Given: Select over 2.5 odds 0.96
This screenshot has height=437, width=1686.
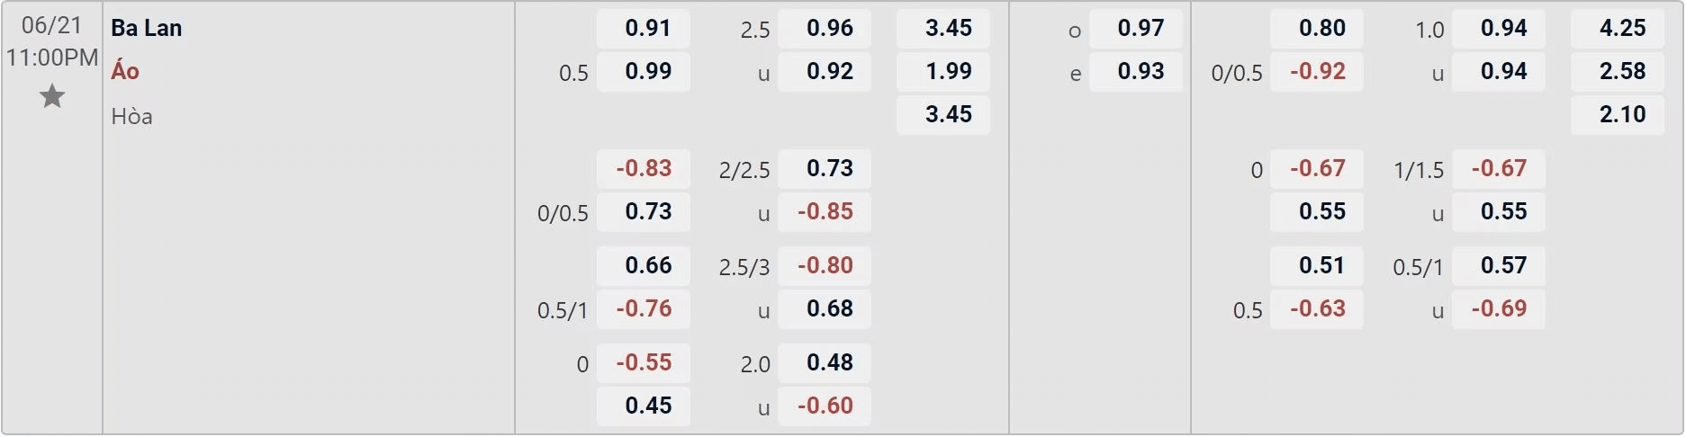Looking at the screenshot, I should [x=825, y=28].
